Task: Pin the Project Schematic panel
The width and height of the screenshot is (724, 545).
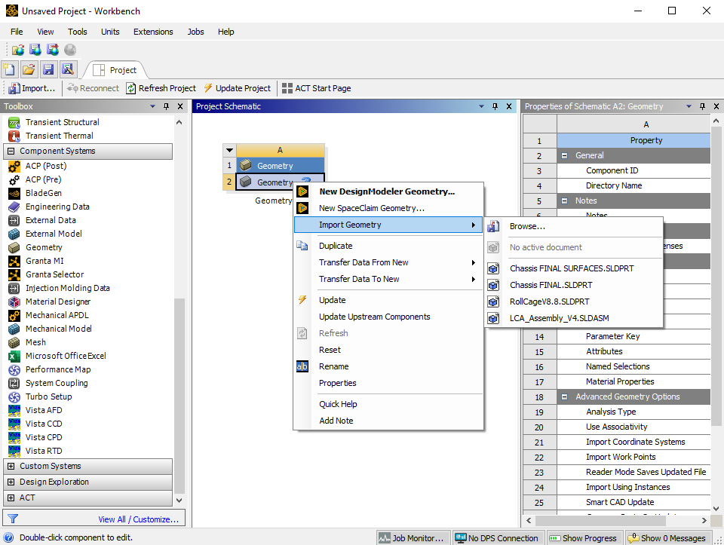Action: click(x=495, y=106)
